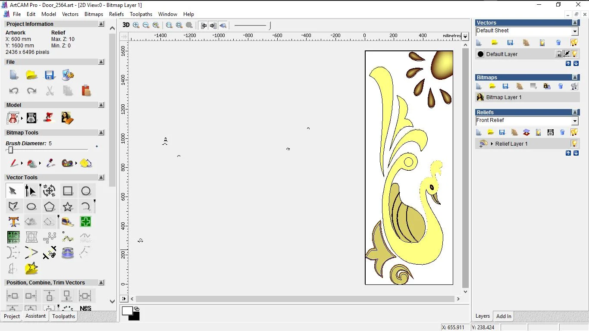This screenshot has height=331, width=589.
Task: Expand the Relief Layer 1 tree arrow
Action: click(x=492, y=144)
